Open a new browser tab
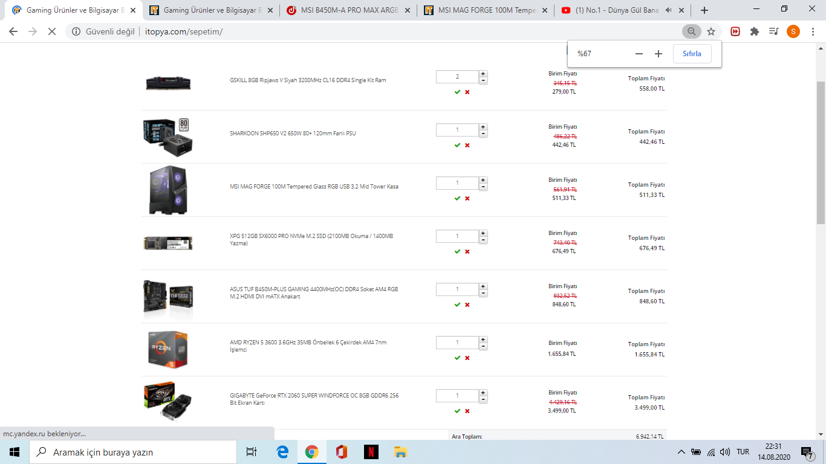The height and width of the screenshot is (464, 826). point(704,10)
